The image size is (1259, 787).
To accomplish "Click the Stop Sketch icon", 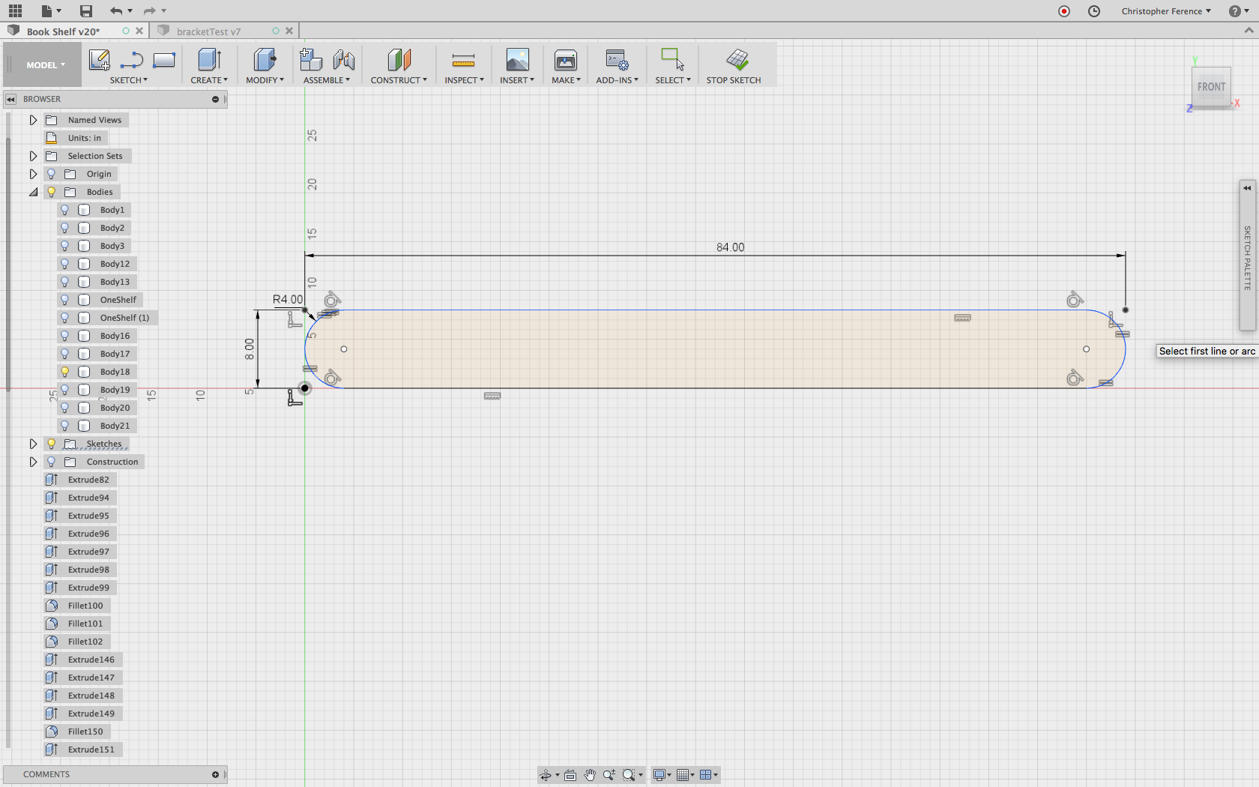I will click(x=737, y=59).
